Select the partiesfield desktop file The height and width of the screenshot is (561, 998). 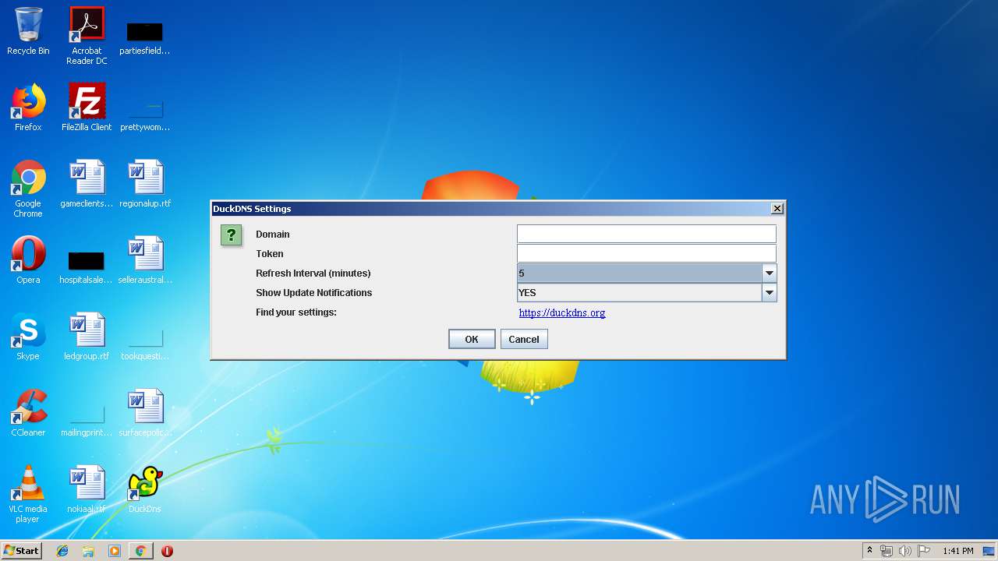click(x=145, y=37)
